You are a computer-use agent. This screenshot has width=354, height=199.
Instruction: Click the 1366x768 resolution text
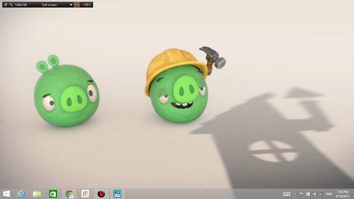tap(20, 5)
